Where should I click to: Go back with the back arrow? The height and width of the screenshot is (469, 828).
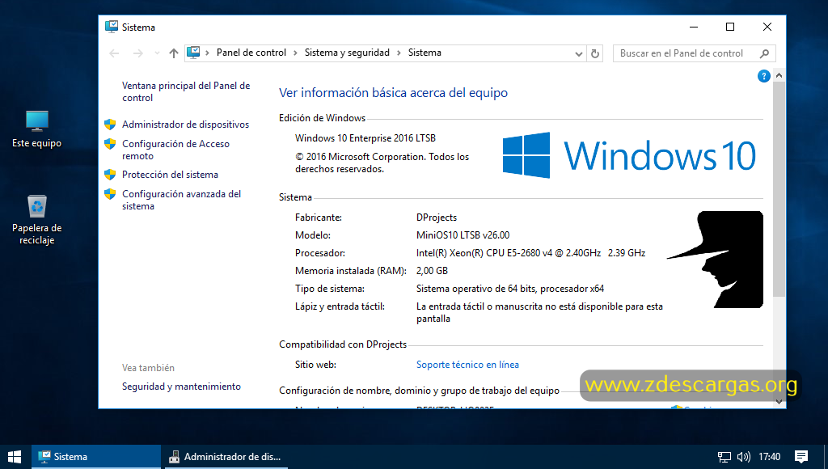coord(114,53)
